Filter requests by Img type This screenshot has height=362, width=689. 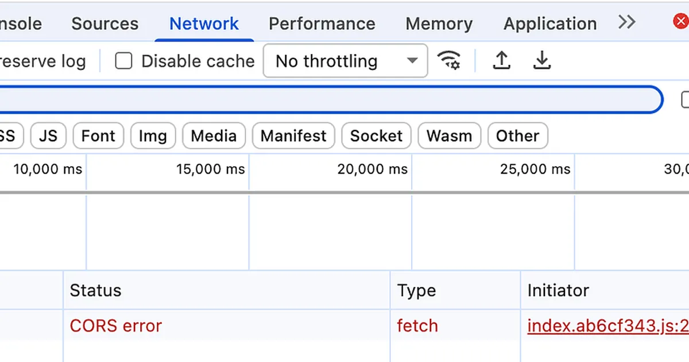[x=153, y=136]
